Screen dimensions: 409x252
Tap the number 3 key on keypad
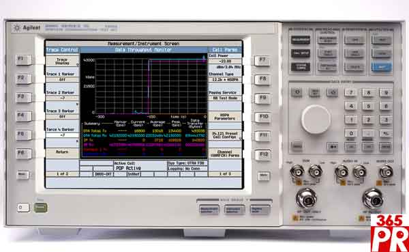tap(386, 120)
